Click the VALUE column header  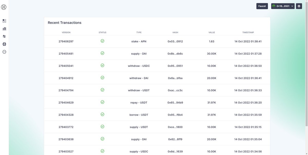coord(212,33)
